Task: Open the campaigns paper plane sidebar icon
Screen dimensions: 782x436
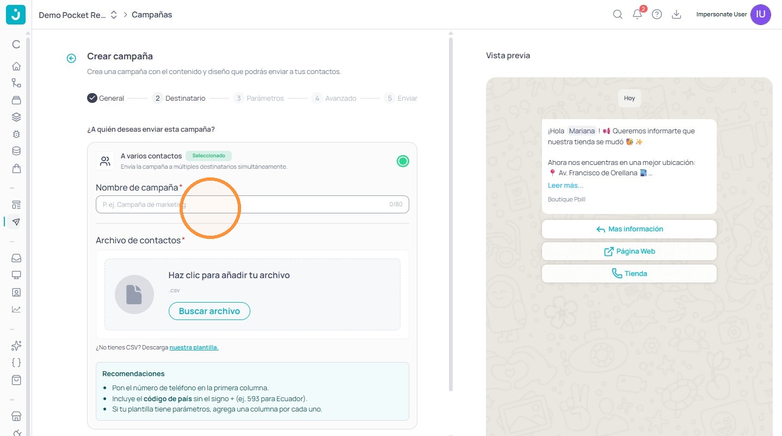Action: pos(16,222)
